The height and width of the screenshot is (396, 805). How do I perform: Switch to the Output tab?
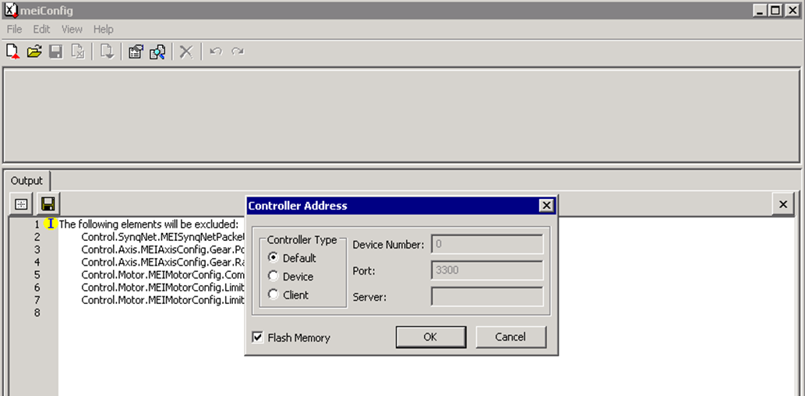point(26,181)
